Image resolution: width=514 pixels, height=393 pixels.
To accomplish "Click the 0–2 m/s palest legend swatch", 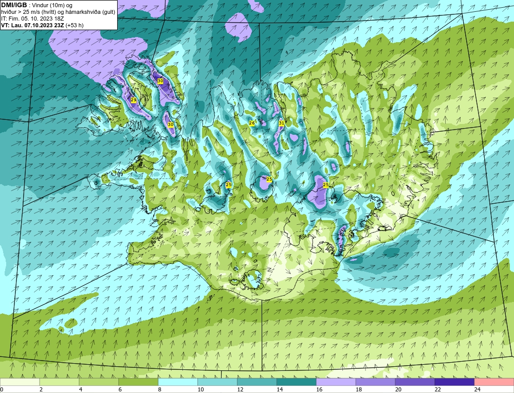I will pyautogui.click(x=20, y=382).
